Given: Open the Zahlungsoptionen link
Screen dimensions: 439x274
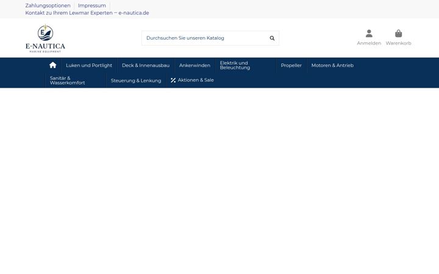Looking at the screenshot, I should coord(48,5).
